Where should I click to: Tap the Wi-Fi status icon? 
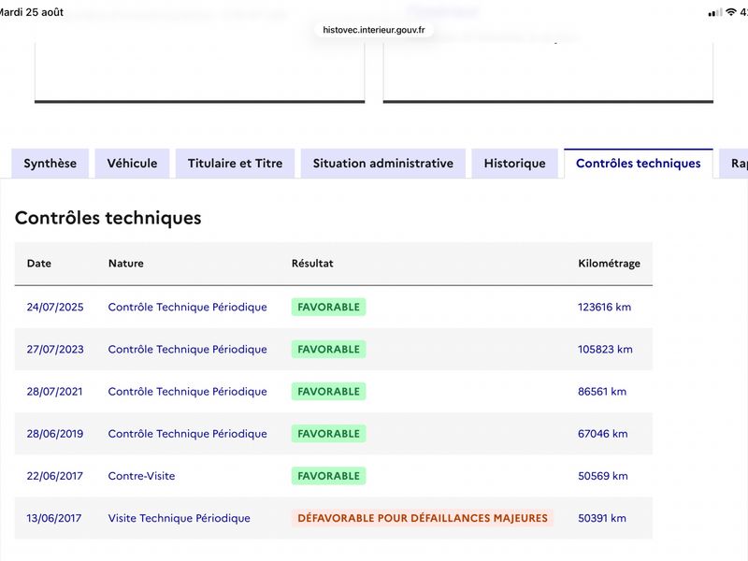731,12
